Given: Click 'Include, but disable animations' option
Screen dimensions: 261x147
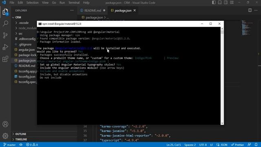Looking at the screenshot, I should [x=64, y=74].
